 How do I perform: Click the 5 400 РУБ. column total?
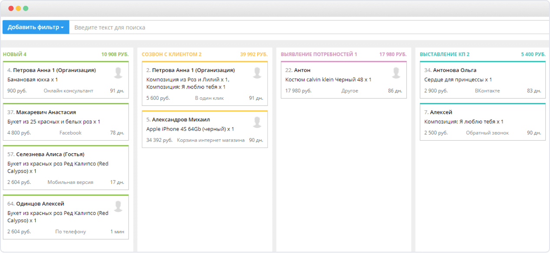coord(533,54)
